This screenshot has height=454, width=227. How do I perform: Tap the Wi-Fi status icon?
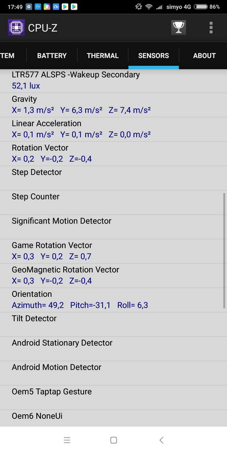149,7
